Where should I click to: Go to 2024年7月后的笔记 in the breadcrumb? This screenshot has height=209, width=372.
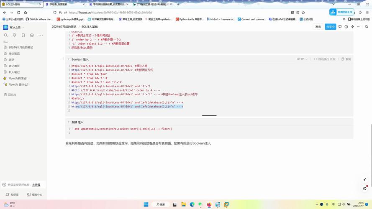click(x=64, y=27)
